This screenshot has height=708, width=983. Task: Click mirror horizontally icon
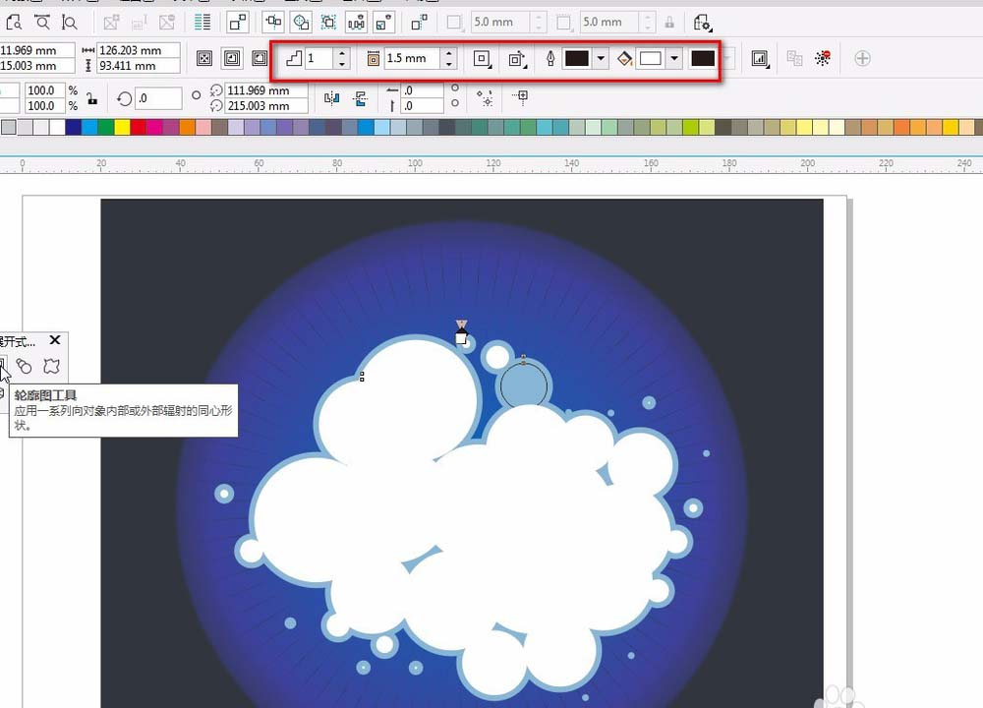331,97
